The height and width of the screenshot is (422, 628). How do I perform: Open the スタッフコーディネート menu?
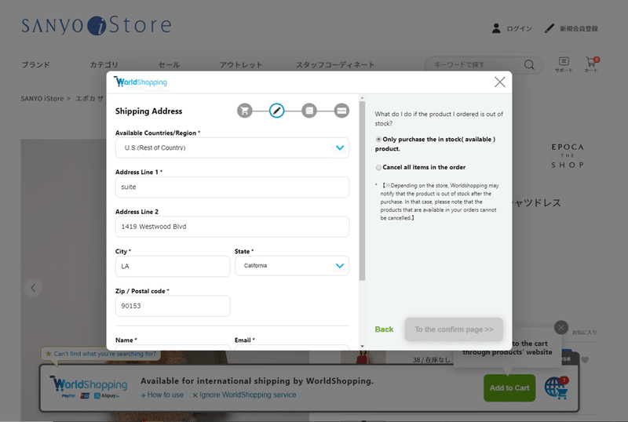click(335, 65)
